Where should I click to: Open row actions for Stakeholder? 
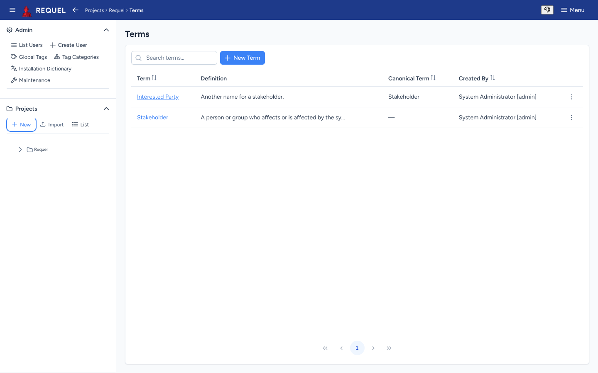[x=571, y=118]
